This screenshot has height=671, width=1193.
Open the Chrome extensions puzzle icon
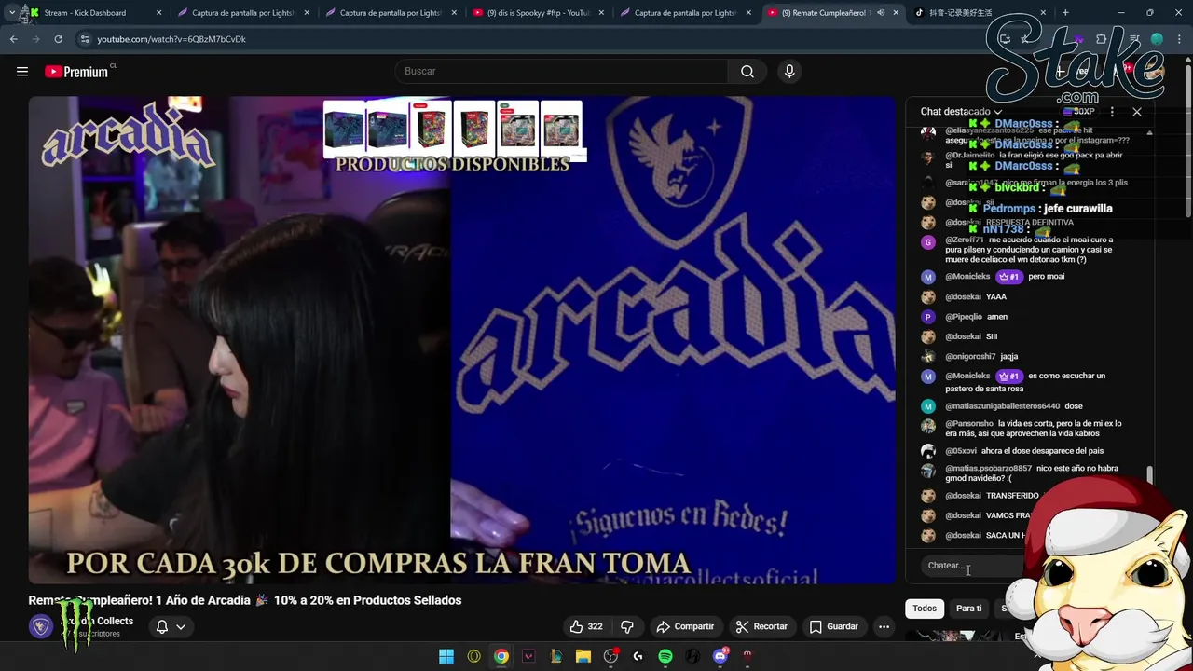[1101, 39]
